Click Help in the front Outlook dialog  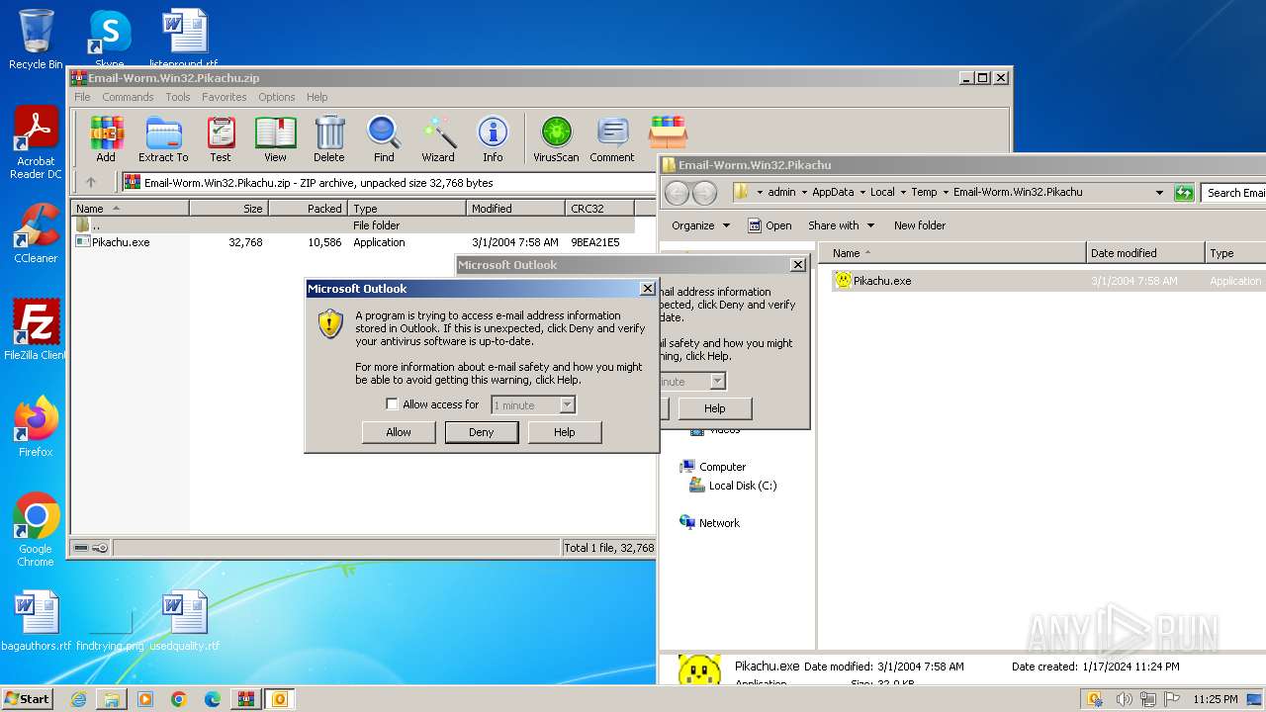565,432
